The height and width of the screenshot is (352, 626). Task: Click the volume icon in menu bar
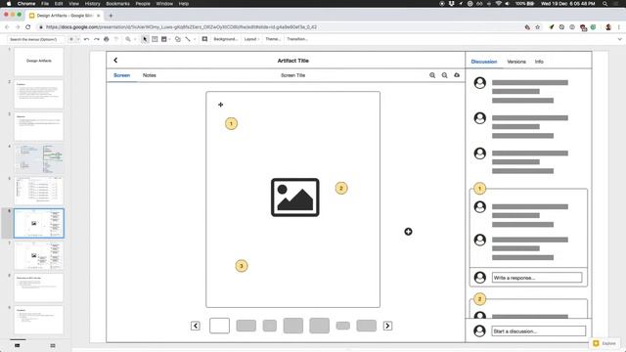pyautogui.click(x=508, y=4)
